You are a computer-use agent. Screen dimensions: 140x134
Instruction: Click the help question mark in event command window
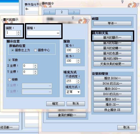[x=122, y=2]
